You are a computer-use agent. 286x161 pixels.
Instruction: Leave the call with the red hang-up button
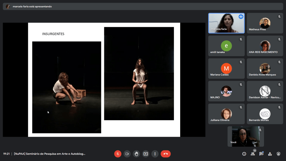coord(166,154)
